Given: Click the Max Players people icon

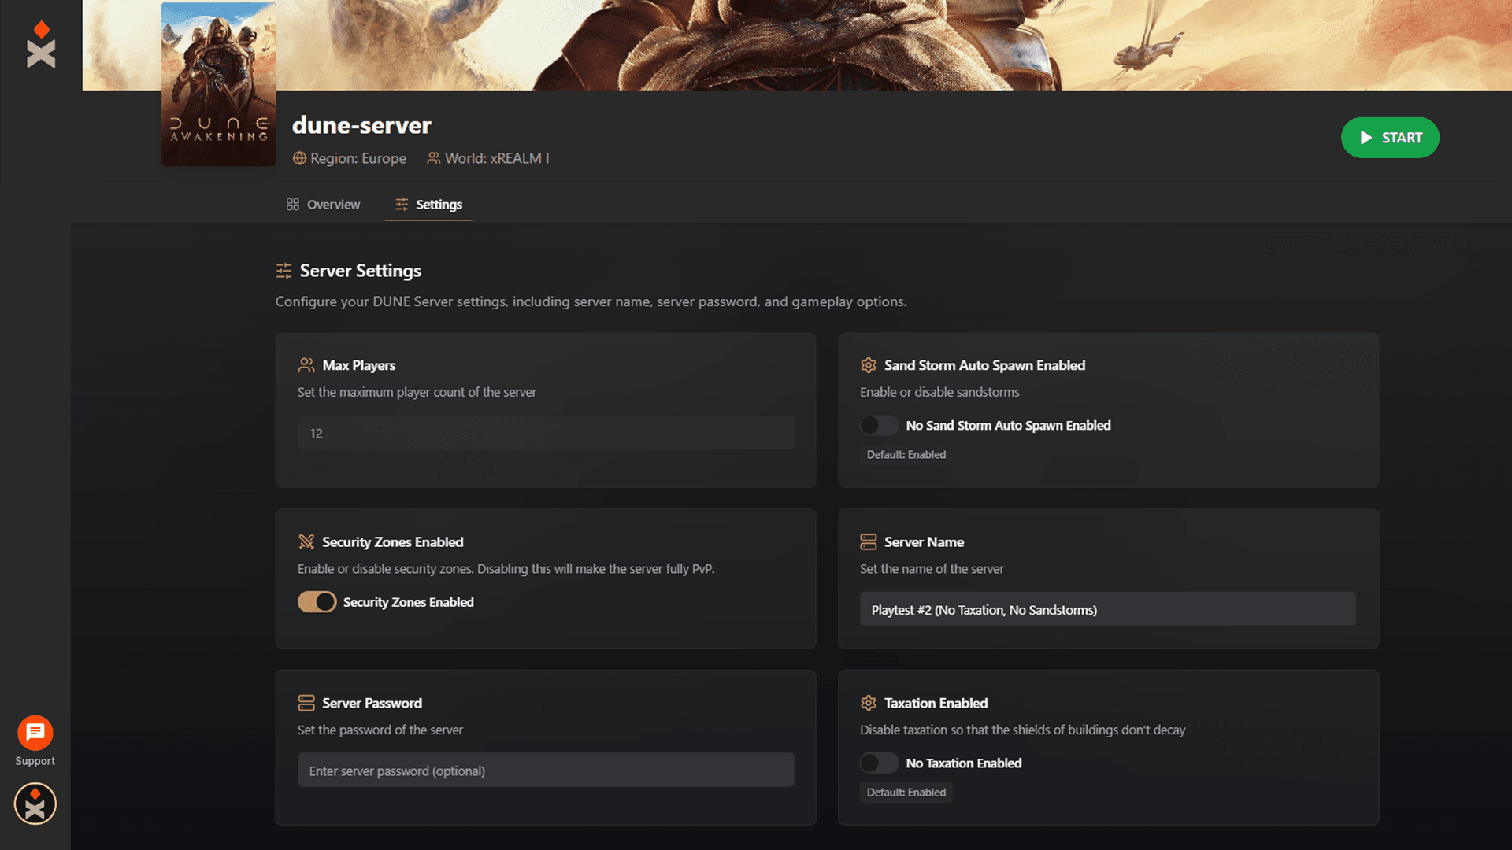Looking at the screenshot, I should coord(306,364).
